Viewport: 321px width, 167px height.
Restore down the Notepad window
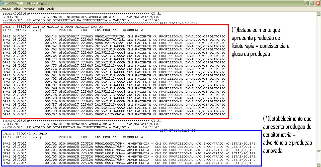(312, 3)
